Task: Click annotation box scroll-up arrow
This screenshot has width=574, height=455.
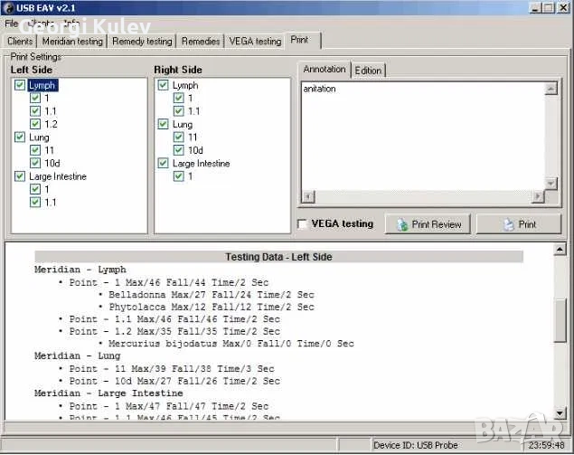Action: coord(550,89)
